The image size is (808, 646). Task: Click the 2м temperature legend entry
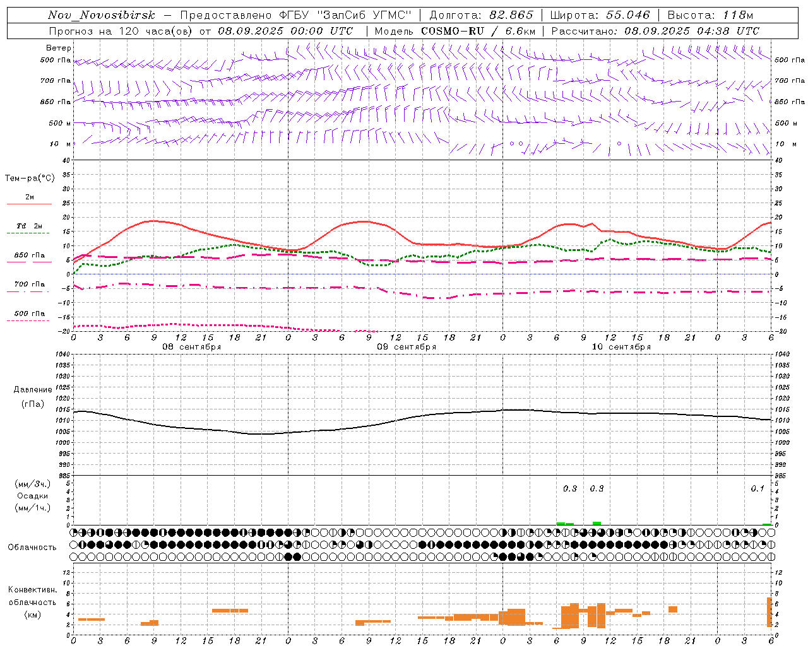[x=30, y=197]
